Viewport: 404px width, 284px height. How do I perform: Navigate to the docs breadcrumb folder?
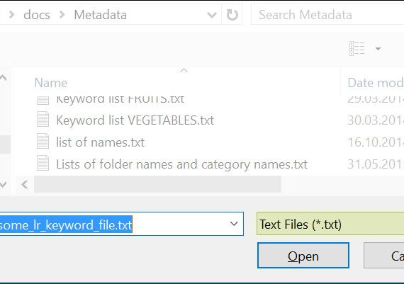(37, 15)
